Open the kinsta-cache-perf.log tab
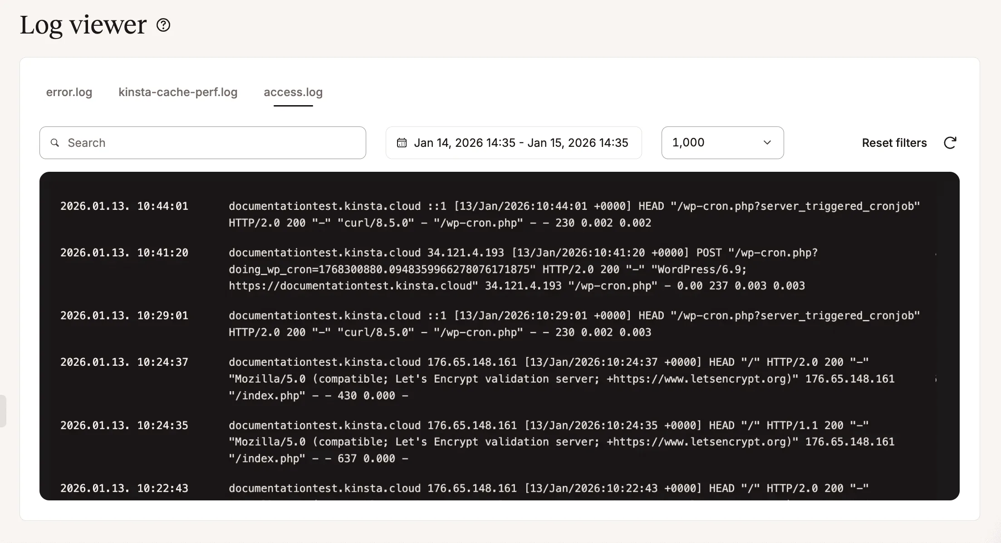The width and height of the screenshot is (1001, 543). 178,92
